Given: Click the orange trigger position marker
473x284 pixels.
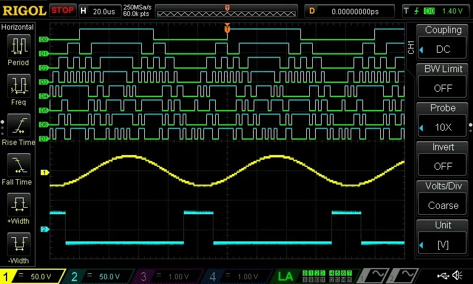Looking at the screenshot, I should pos(227,28).
